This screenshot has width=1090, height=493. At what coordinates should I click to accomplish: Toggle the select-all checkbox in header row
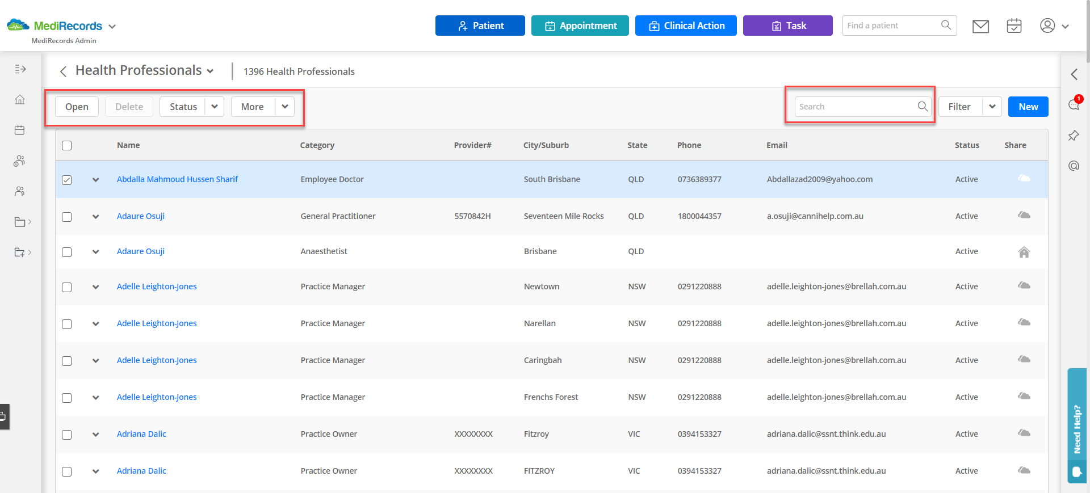point(67,145)
